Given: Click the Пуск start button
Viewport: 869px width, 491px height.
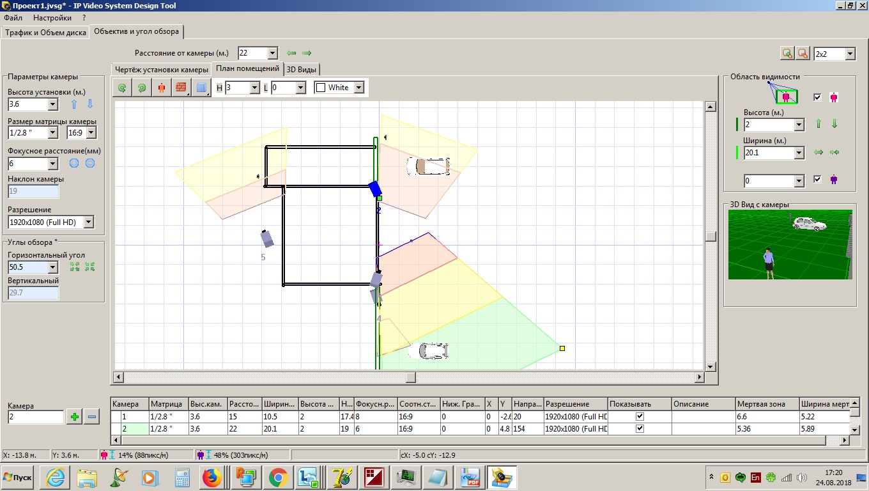Looking at the screenshot, I should click(18, 478).
